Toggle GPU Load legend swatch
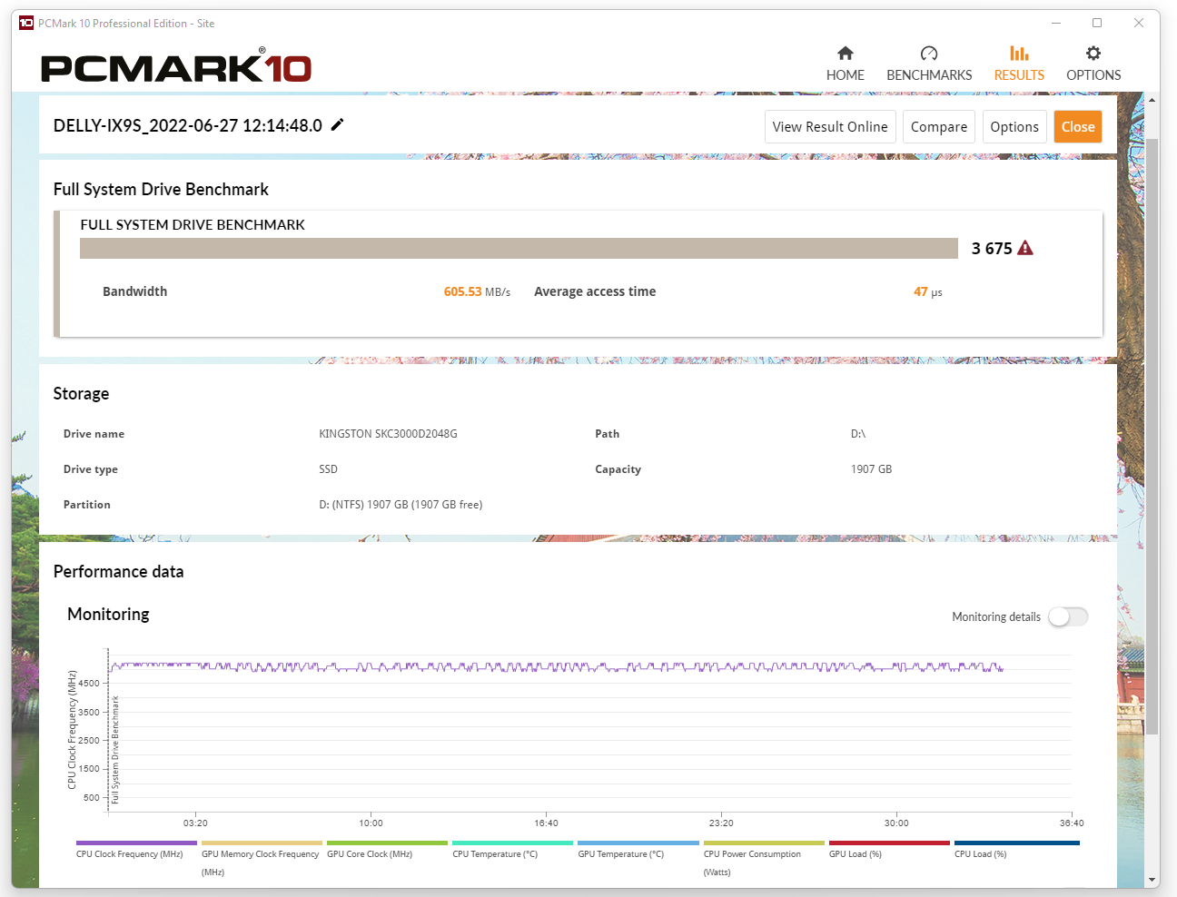This screenshot has width=1177, height=897. pyautogui.click(x=889, y=843)
